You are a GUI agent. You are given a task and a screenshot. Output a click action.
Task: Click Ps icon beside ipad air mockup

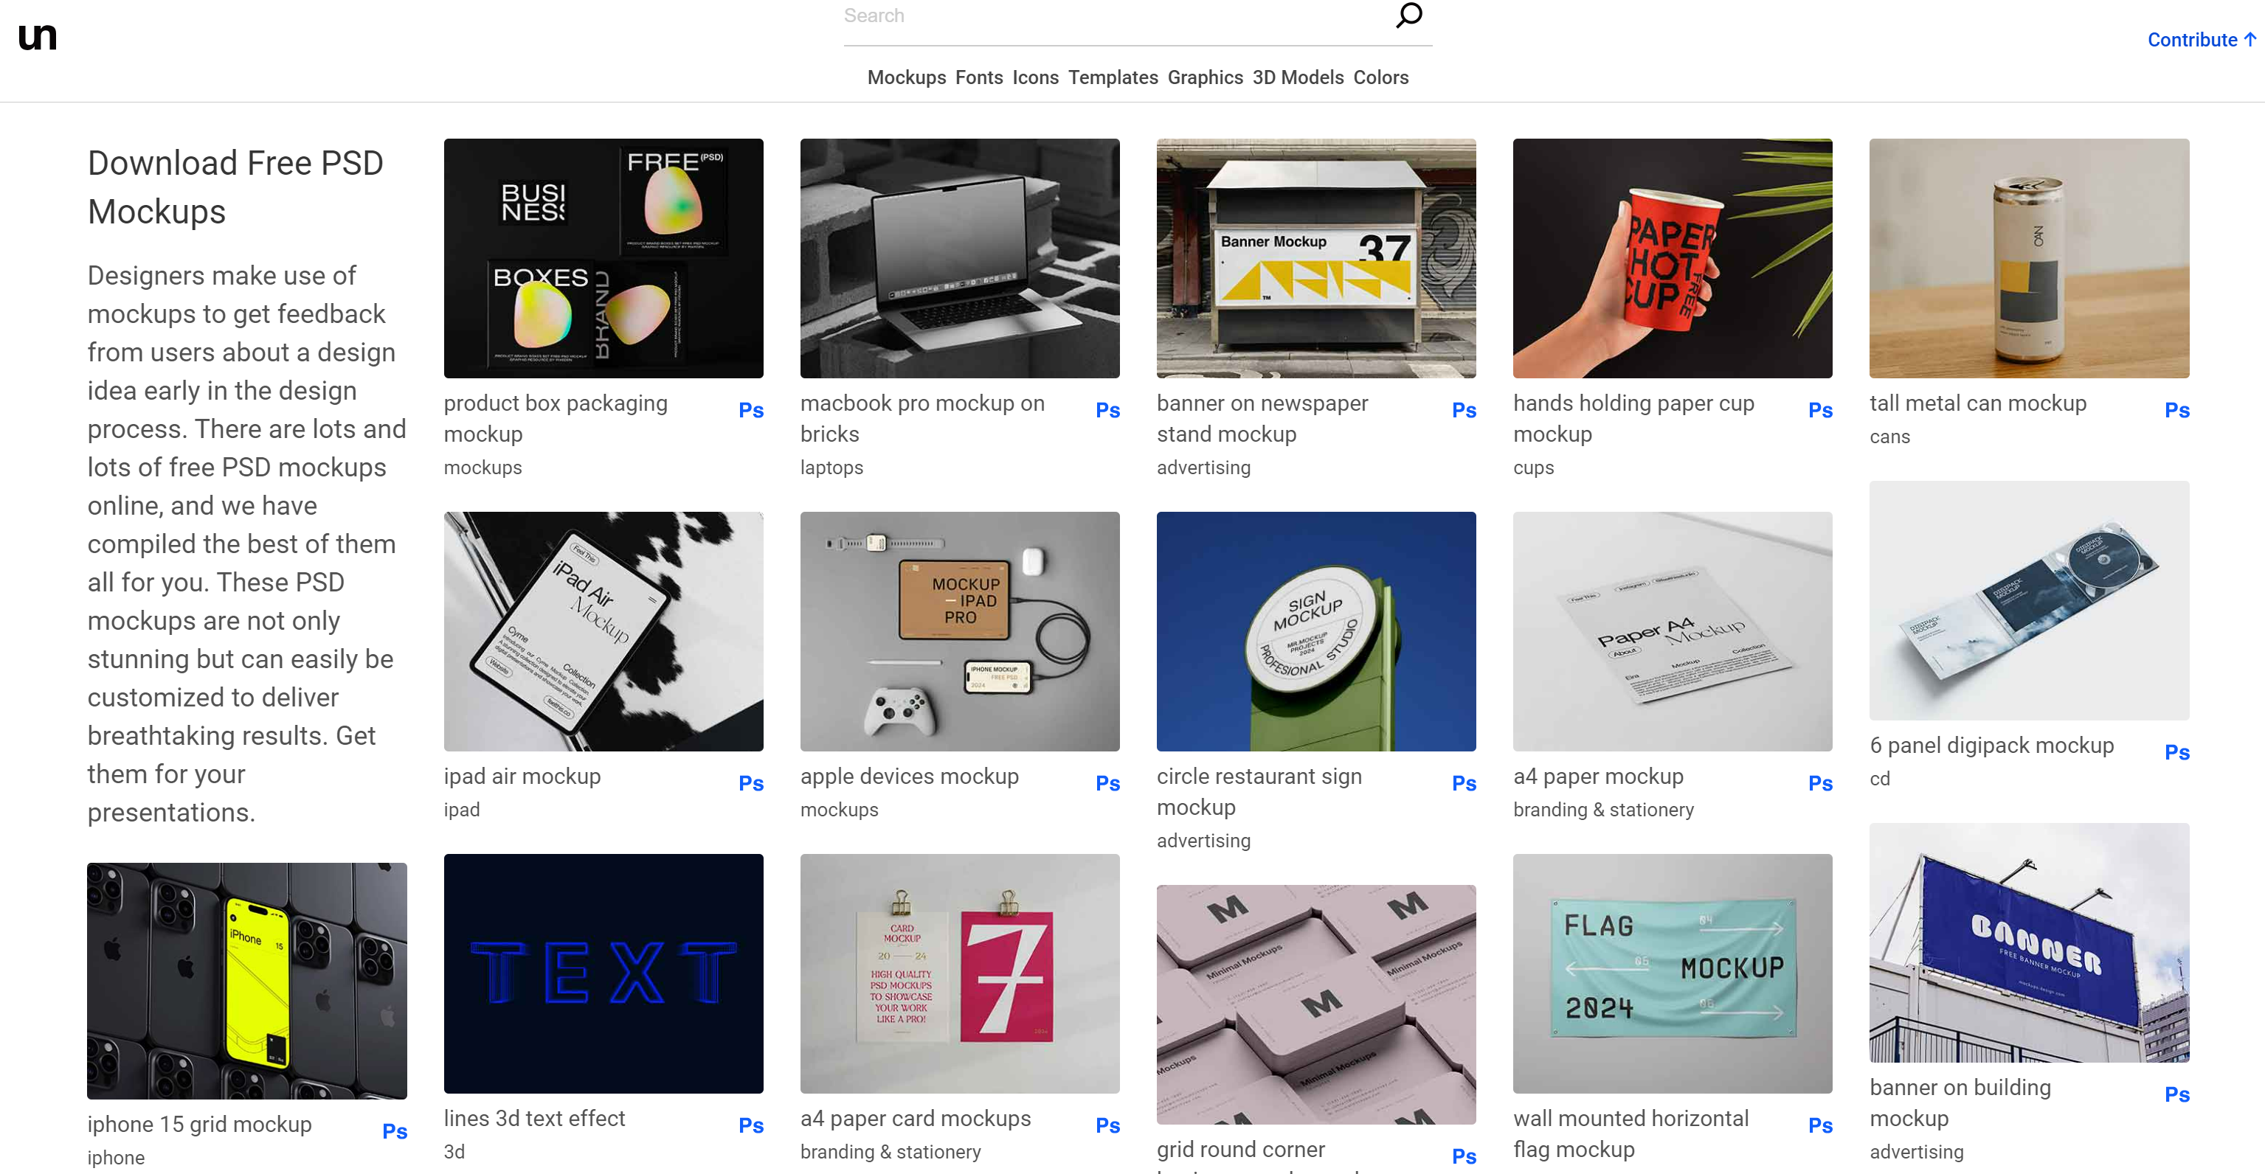750,783
